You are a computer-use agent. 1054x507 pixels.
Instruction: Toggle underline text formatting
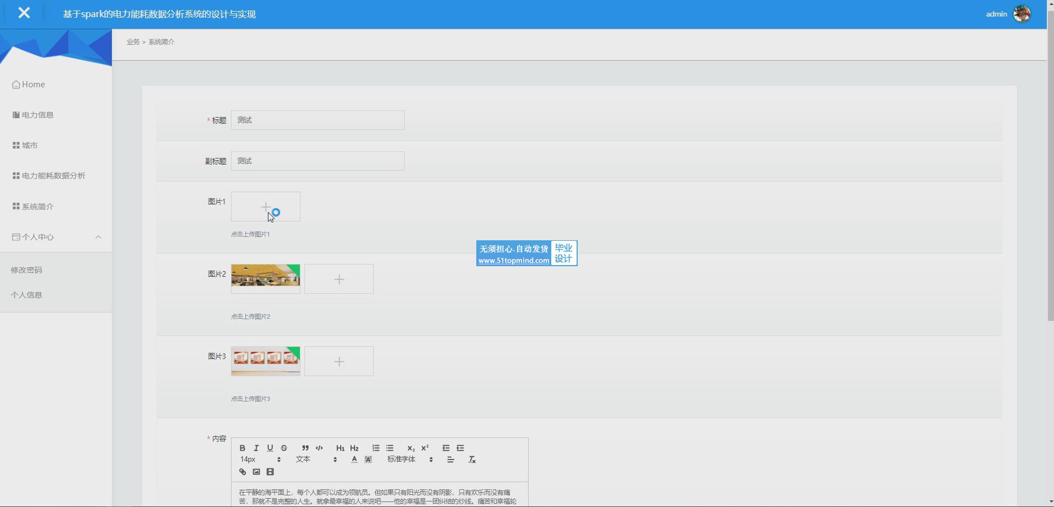[x=270, y=448]
